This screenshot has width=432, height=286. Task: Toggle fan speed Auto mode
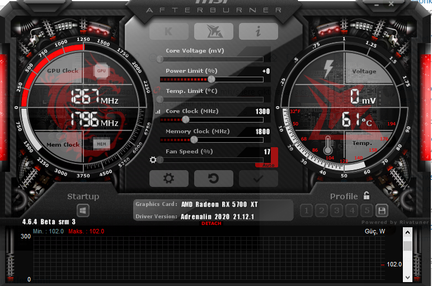pos(268,165)
